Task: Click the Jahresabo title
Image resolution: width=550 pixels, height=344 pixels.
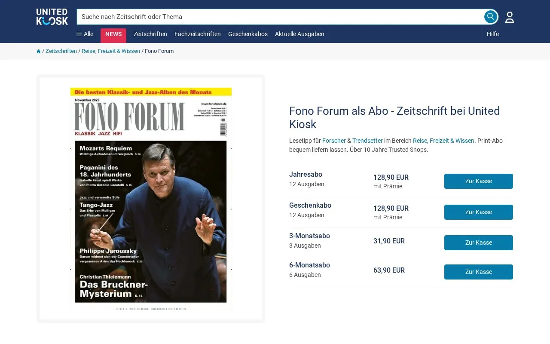Action: point(306,175)
